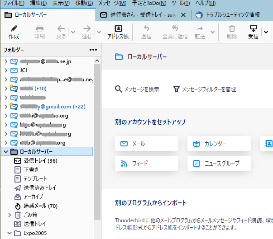Click メッセージフィルターを管理 link
Image resolution: width=273 pixels, height=239 pixels.
[x=205, y=89]
